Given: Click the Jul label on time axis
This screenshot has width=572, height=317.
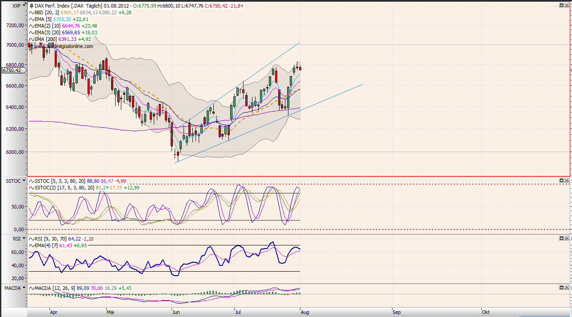Looking at the screenshot, I should pos(238,312).
